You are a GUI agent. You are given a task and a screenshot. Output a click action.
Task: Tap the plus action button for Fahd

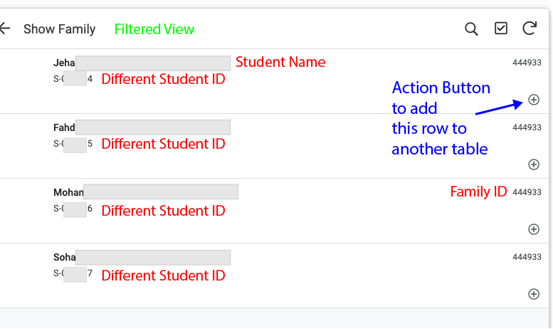[x=534, y=164]
